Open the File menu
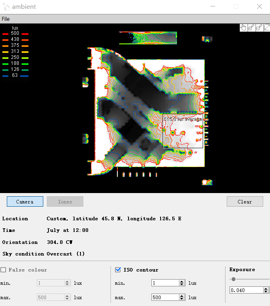 [x=6, y=19]
